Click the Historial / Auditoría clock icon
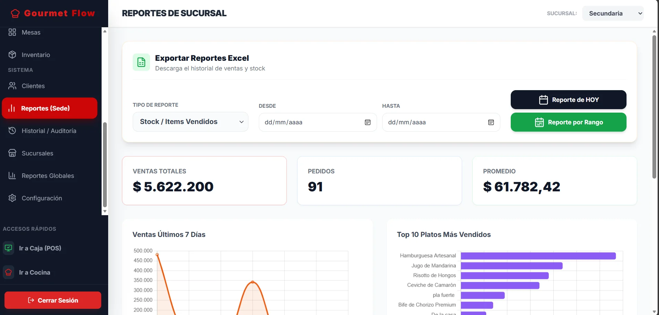The image size is (659, 315). click(12, 131)
